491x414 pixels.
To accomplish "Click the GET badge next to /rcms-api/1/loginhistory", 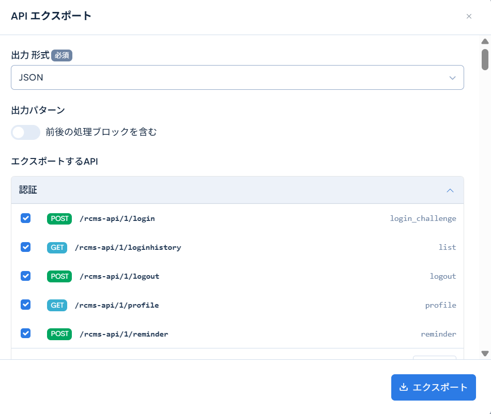I will click(57, 247).
